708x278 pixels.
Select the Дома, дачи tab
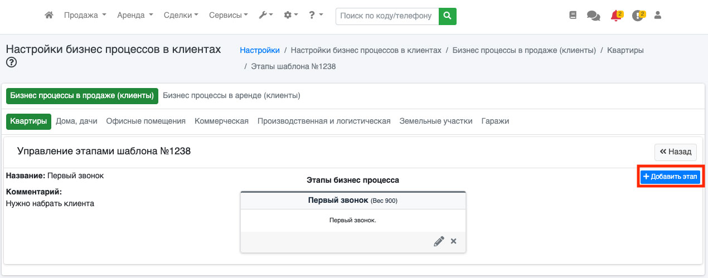(x=76, y=121)
